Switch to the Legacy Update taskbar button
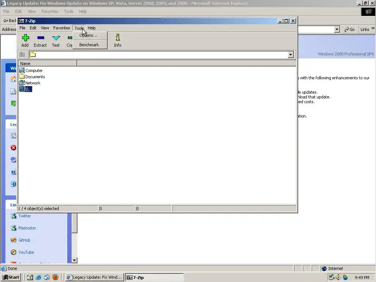 [95, 277]
